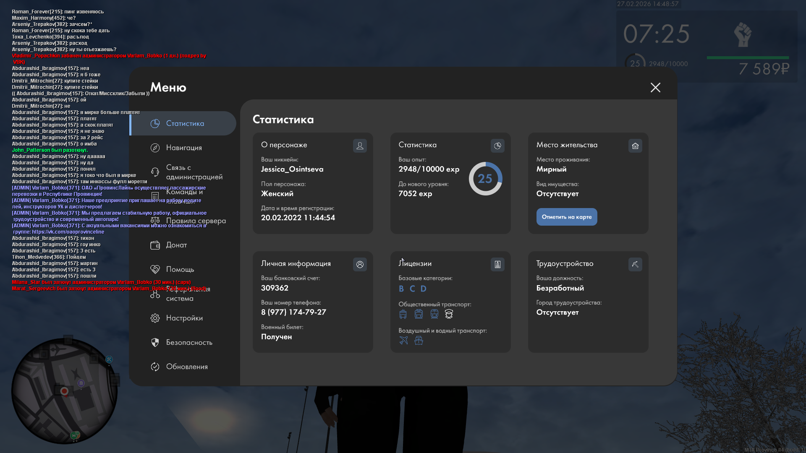Click the pie chart icon in Статистика card
This screenshot has width=806, height=453.
click(x=497, y=146)
